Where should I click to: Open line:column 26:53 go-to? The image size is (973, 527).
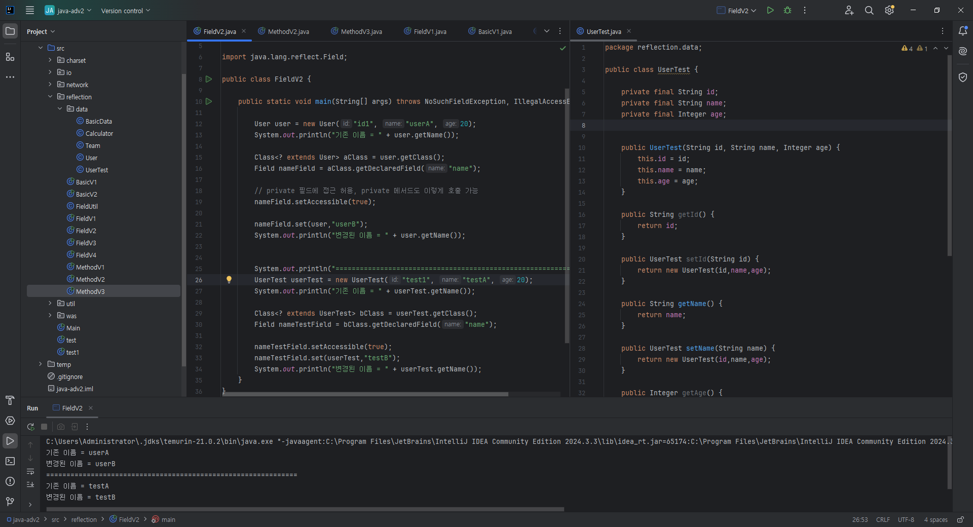point(859,519)
